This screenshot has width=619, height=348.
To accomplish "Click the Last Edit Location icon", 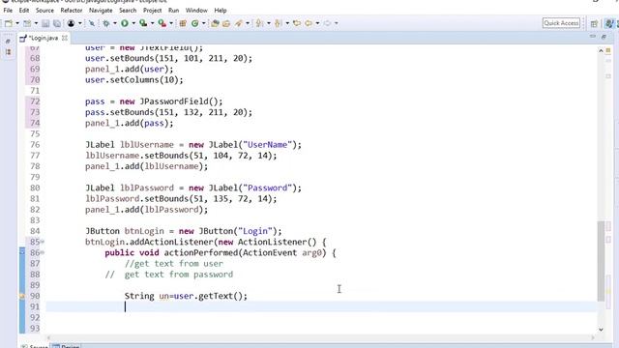I will 297,23.
